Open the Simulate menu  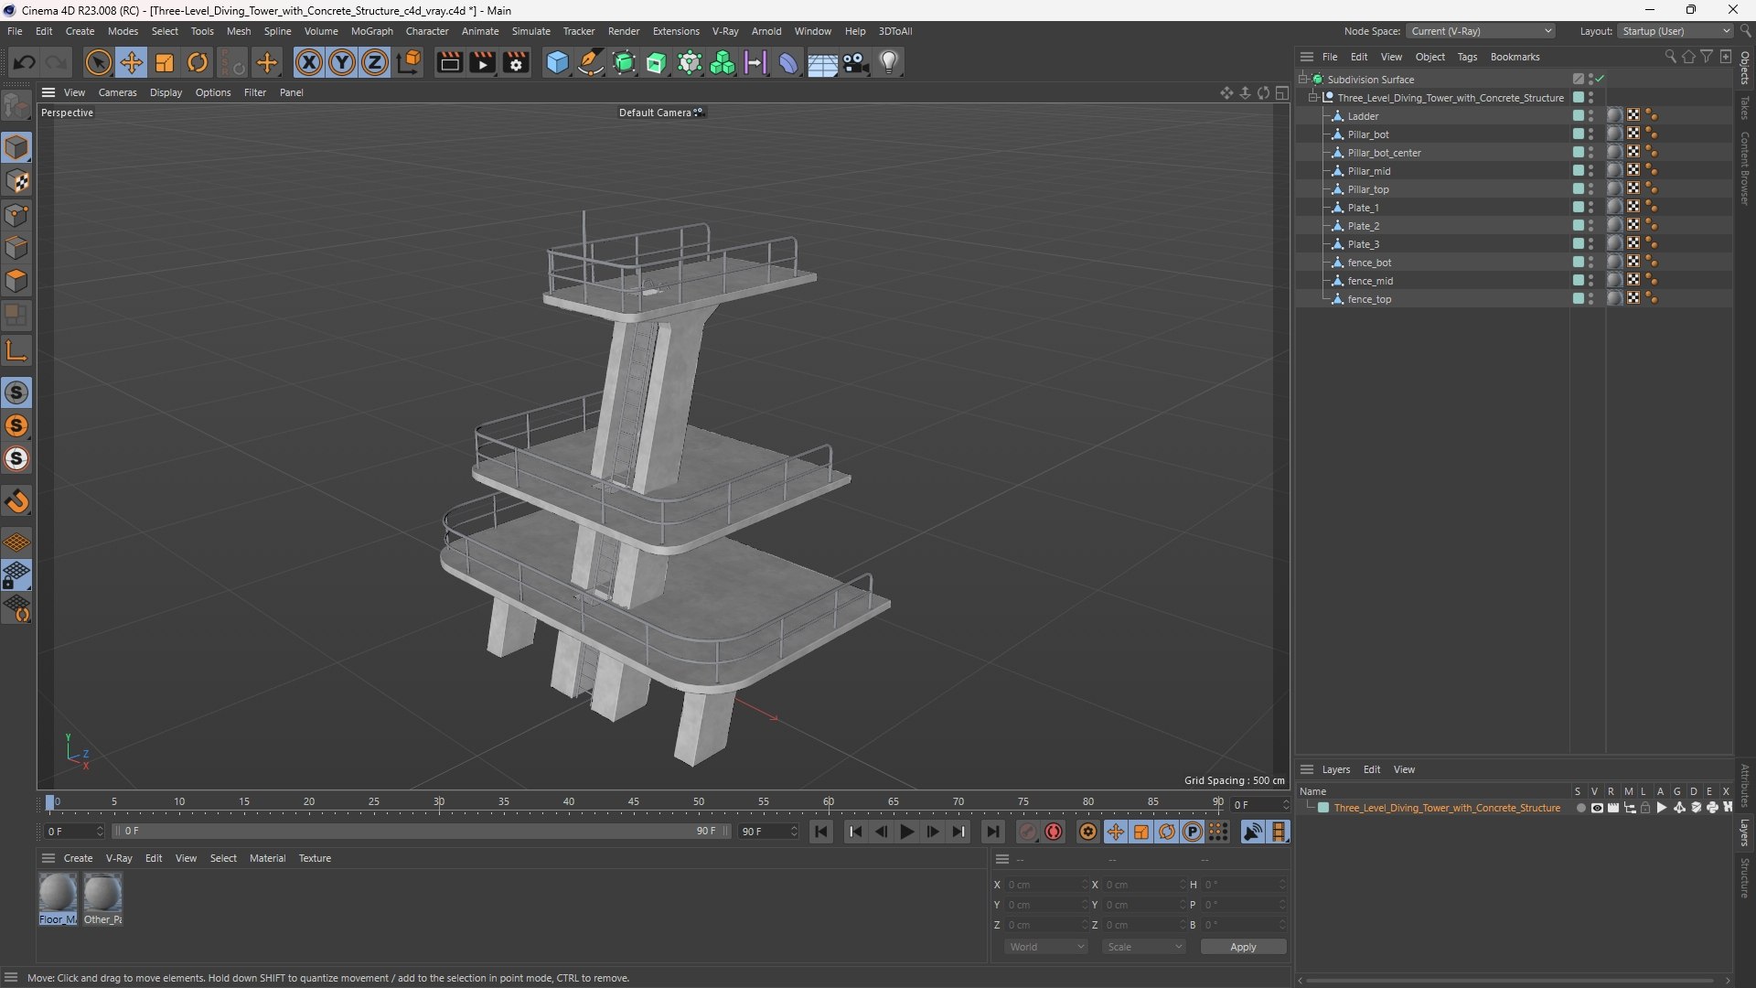coord(530,31)
